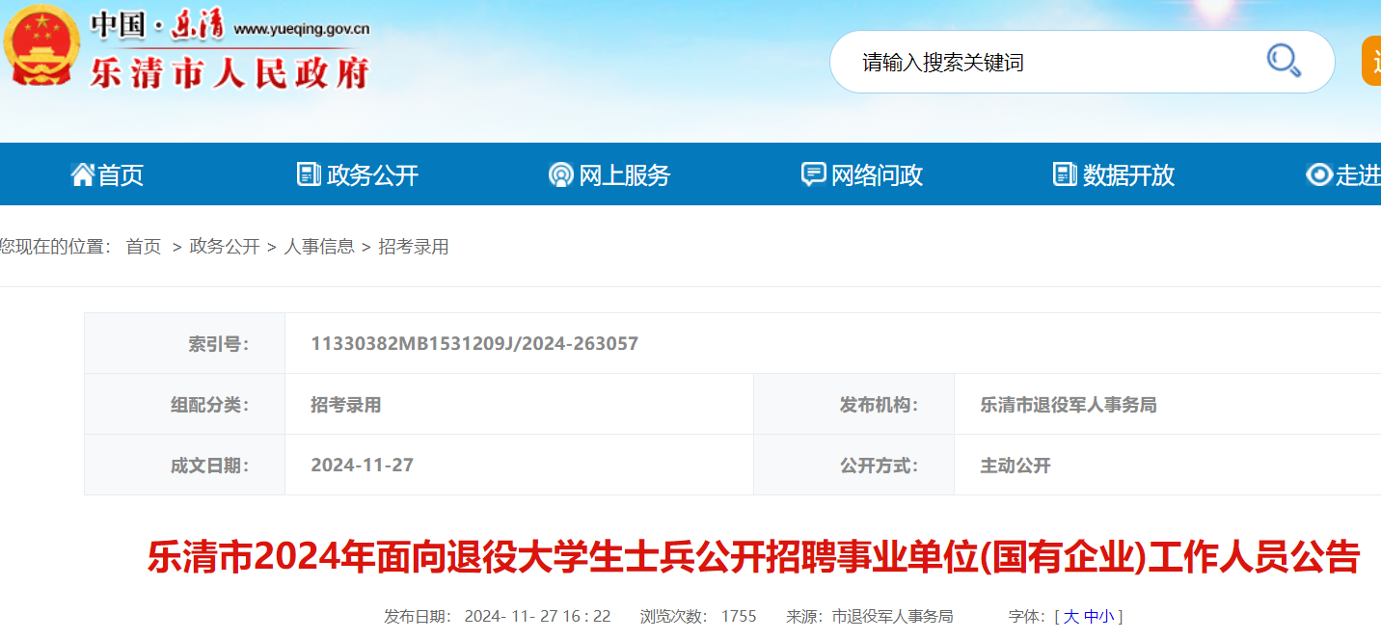Set font size to 小
1381x640 pixels.
(1106, 617)
